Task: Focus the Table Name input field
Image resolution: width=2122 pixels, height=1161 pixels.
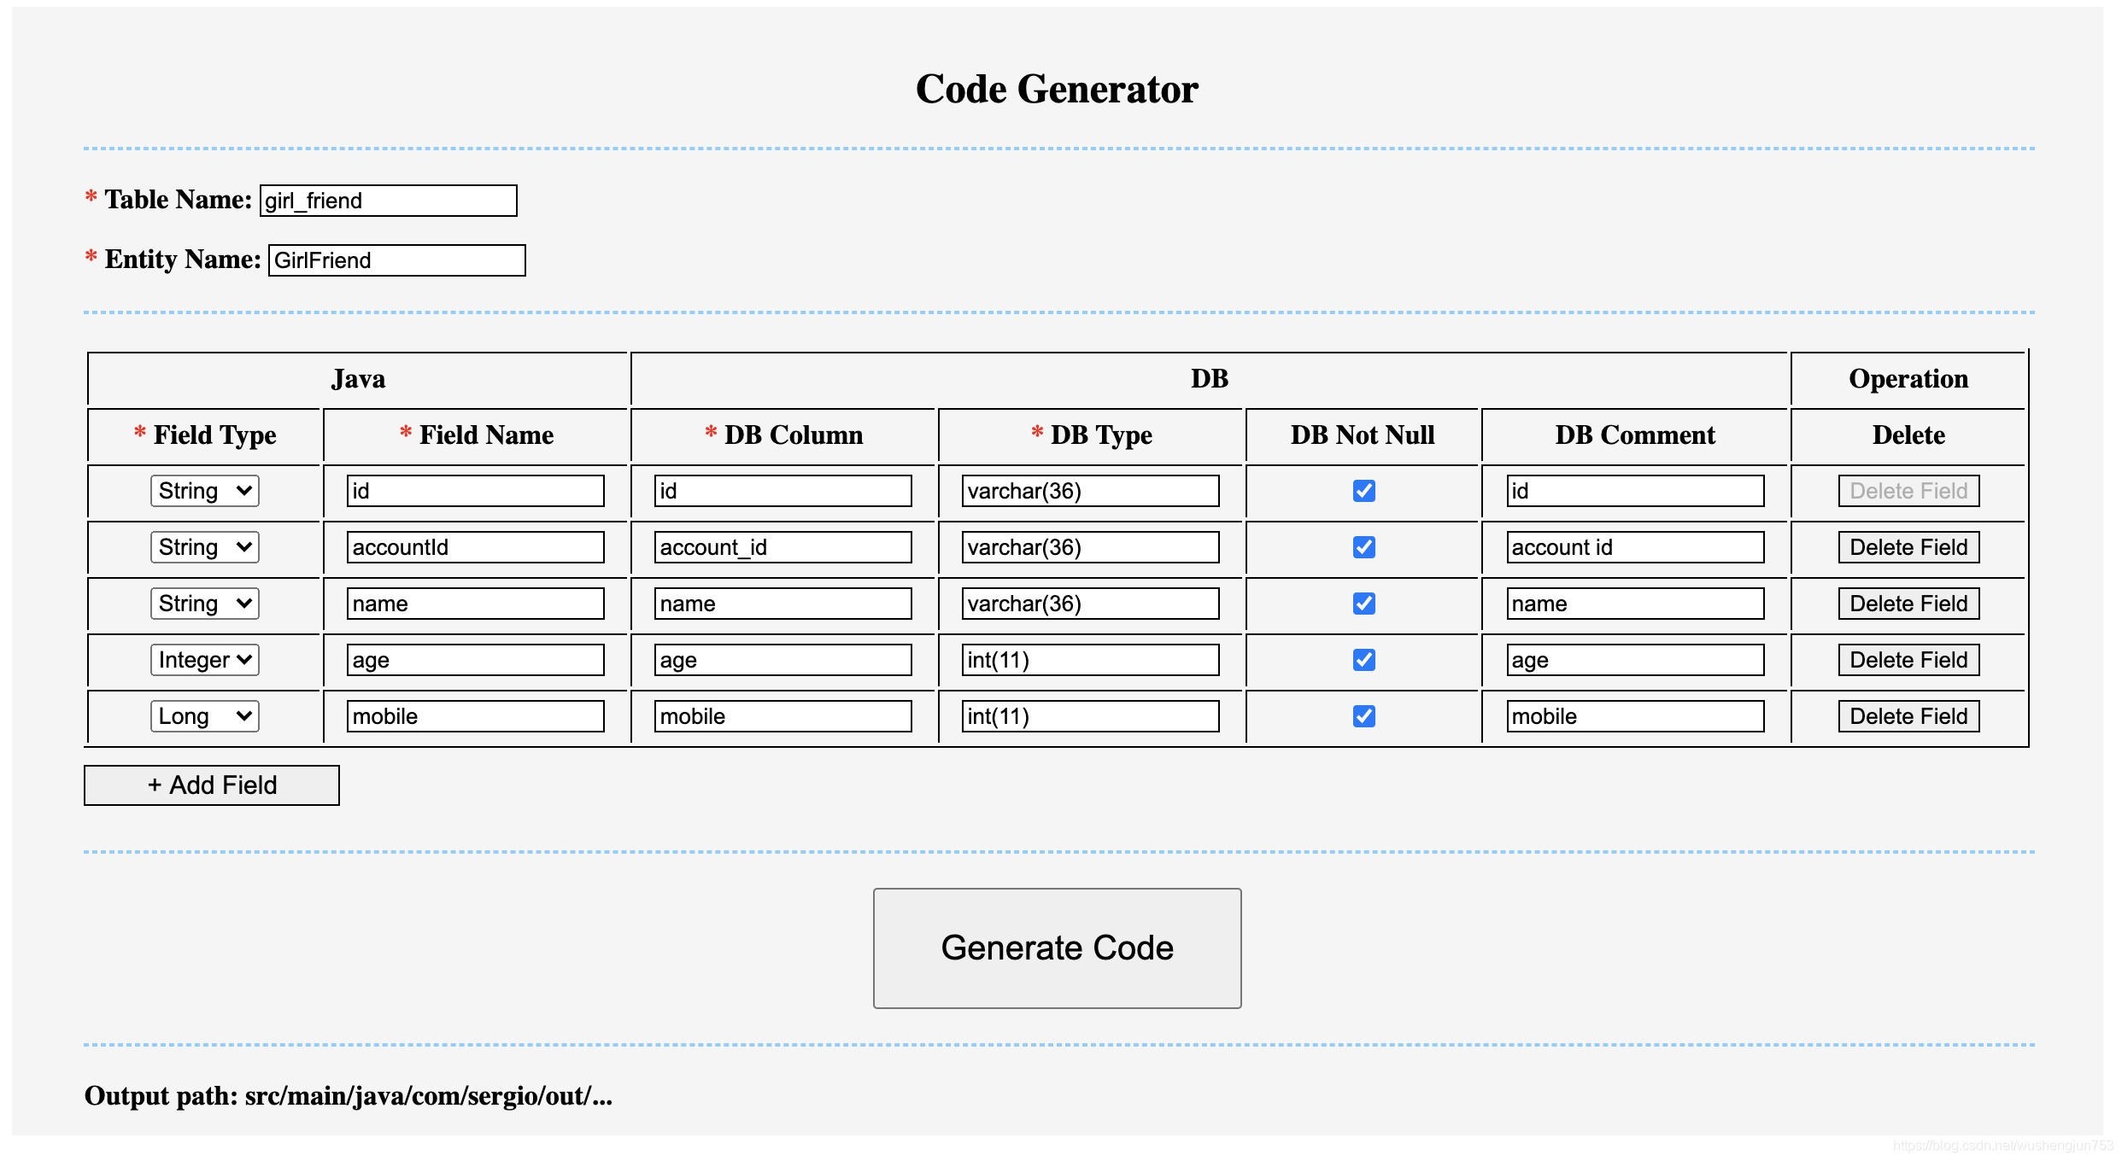Action: tap(389, 201)
